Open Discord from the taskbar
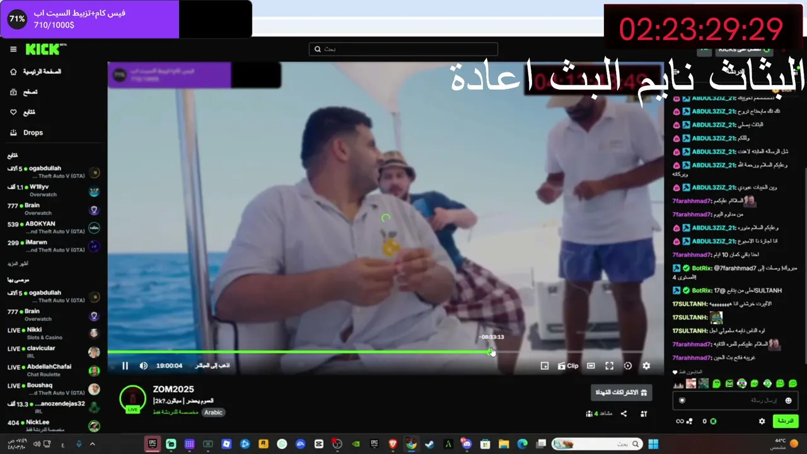Screen dimensions: 807x454 pos(467,444)
